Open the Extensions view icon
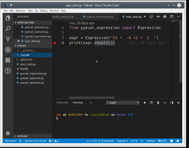The width and height of the screenshot is (189, 148). point(8,60)
